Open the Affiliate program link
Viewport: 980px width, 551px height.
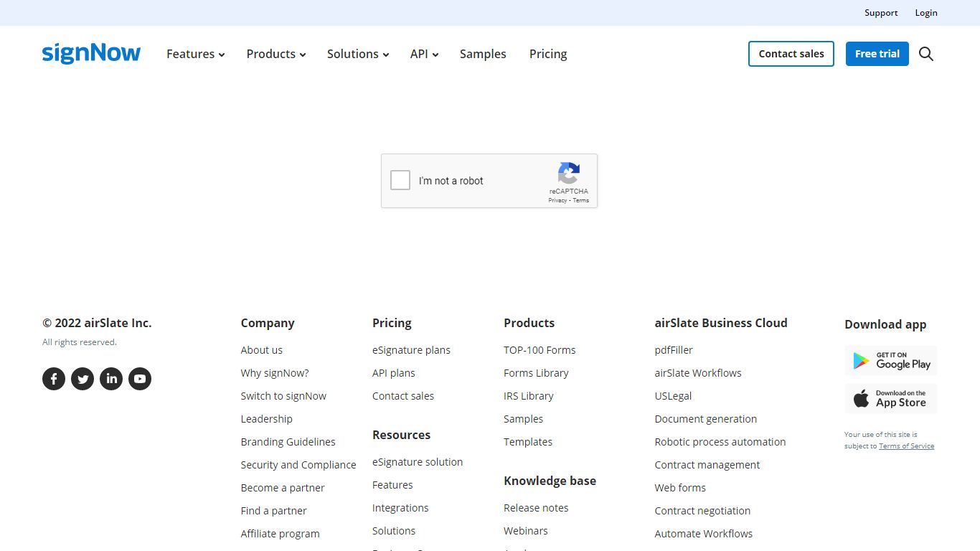(x=281, y=534)
